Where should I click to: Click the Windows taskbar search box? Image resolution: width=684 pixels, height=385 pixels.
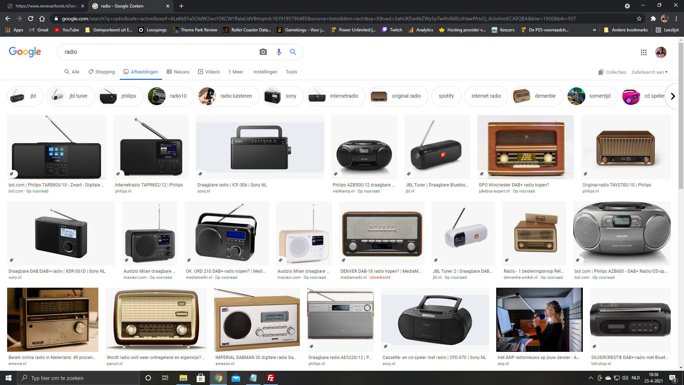click(78, 378)
